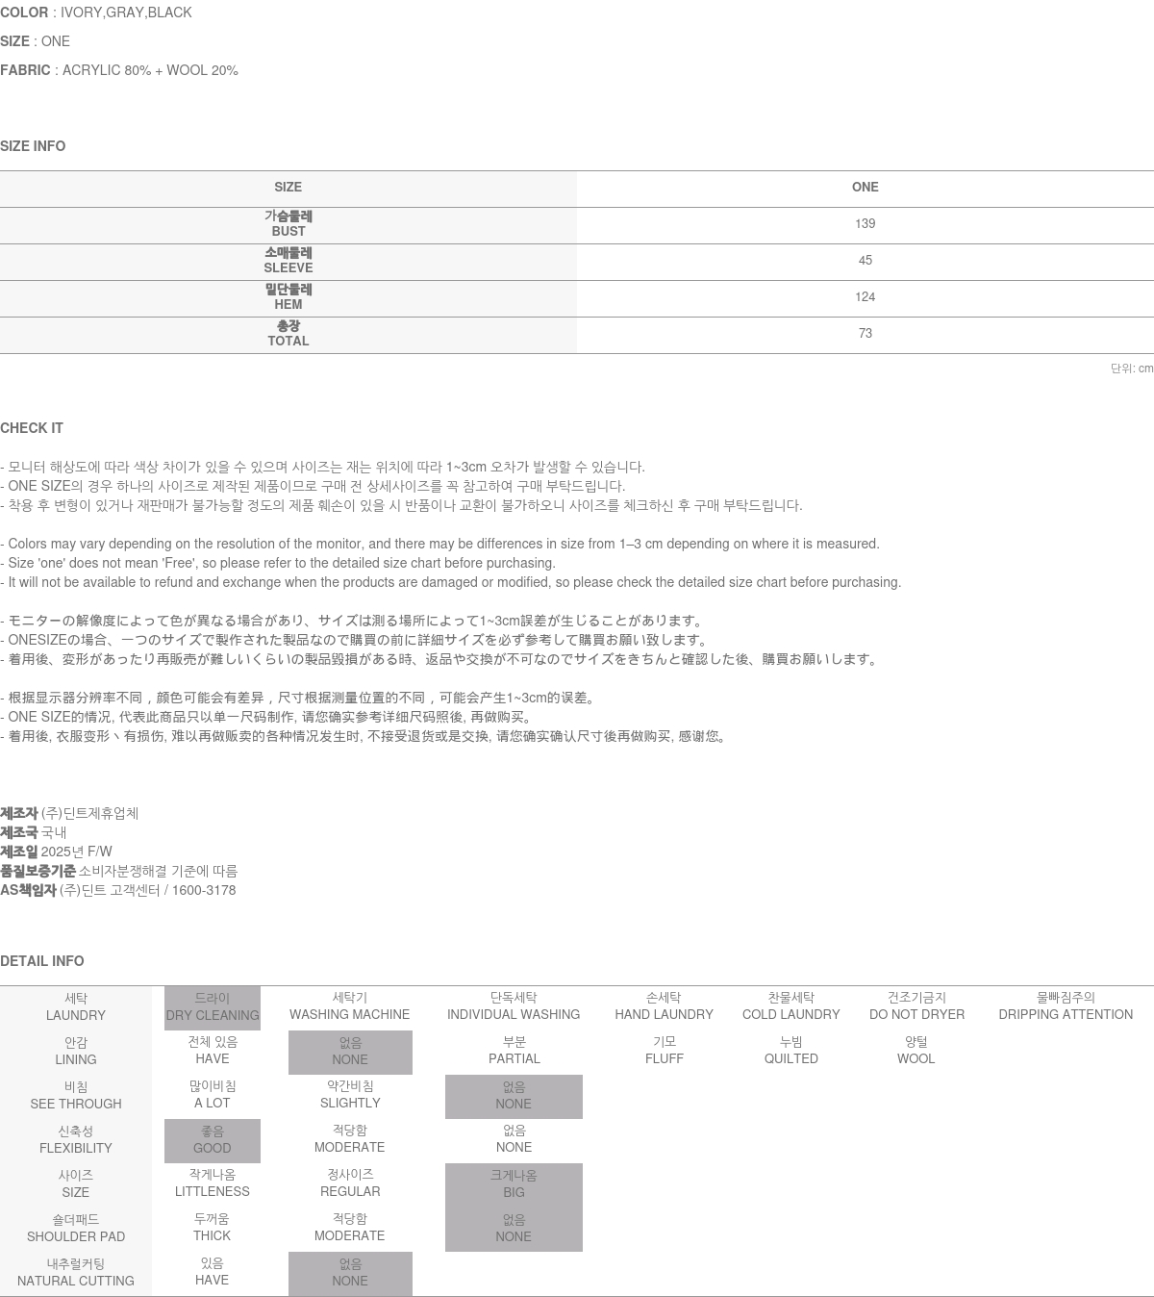Image resolution: width=1154 pixels, height=1297 pixels.
Task: Click the DETAIL INFO heading
Action: pos(42,961)
